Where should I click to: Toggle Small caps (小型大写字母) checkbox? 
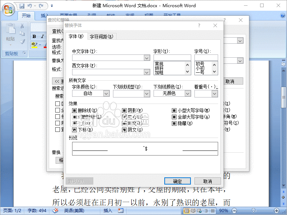coord(174,110)
